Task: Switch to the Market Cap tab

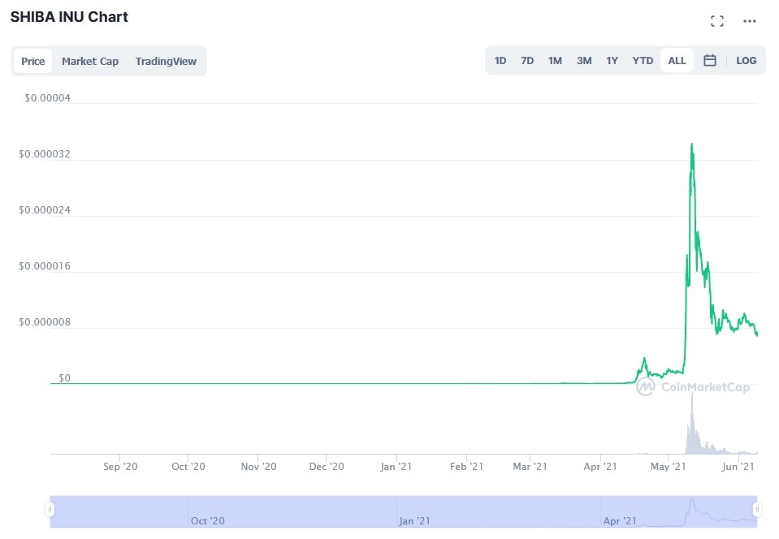Action: pyautogui.click(x=90, y=61)
